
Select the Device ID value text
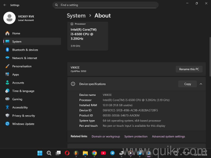pos(130,110)
